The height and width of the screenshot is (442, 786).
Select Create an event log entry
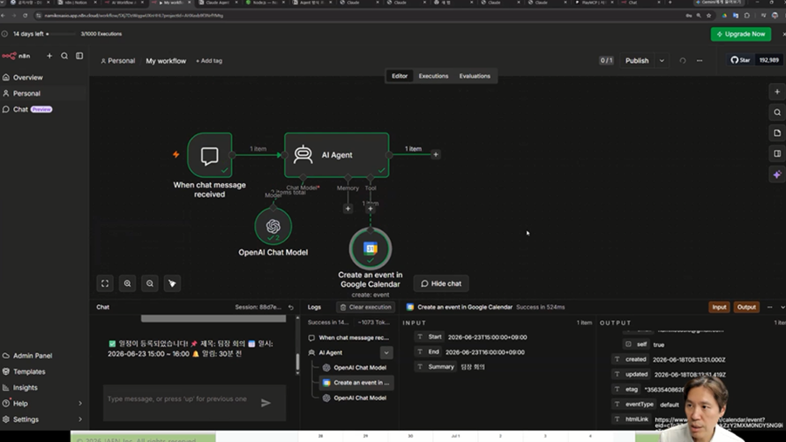pyautogui.click(x=357, y=383)
